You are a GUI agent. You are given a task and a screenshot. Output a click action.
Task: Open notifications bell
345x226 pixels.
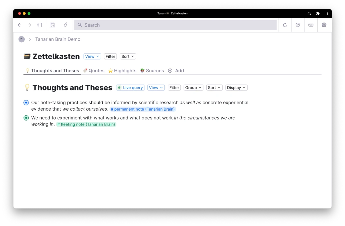(285, 25)
